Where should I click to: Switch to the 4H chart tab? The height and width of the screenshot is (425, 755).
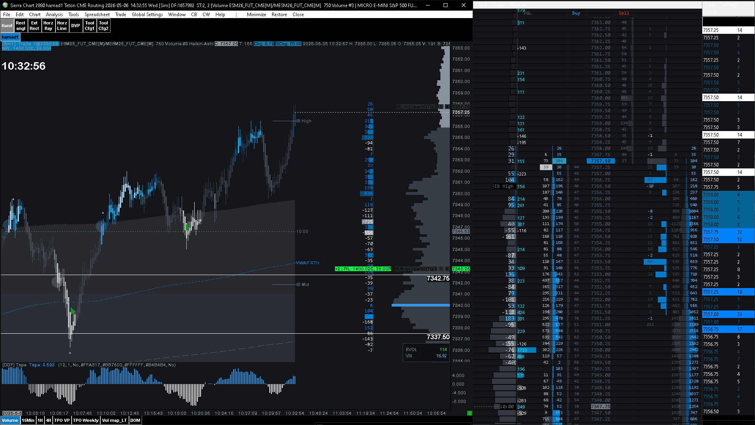tap(48, 420)
